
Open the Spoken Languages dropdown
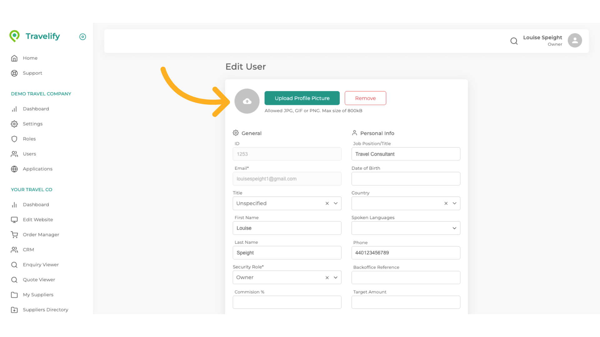(x=454, y=228)
